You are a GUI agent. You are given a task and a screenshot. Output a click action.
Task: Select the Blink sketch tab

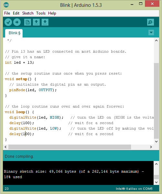point(14,33)
